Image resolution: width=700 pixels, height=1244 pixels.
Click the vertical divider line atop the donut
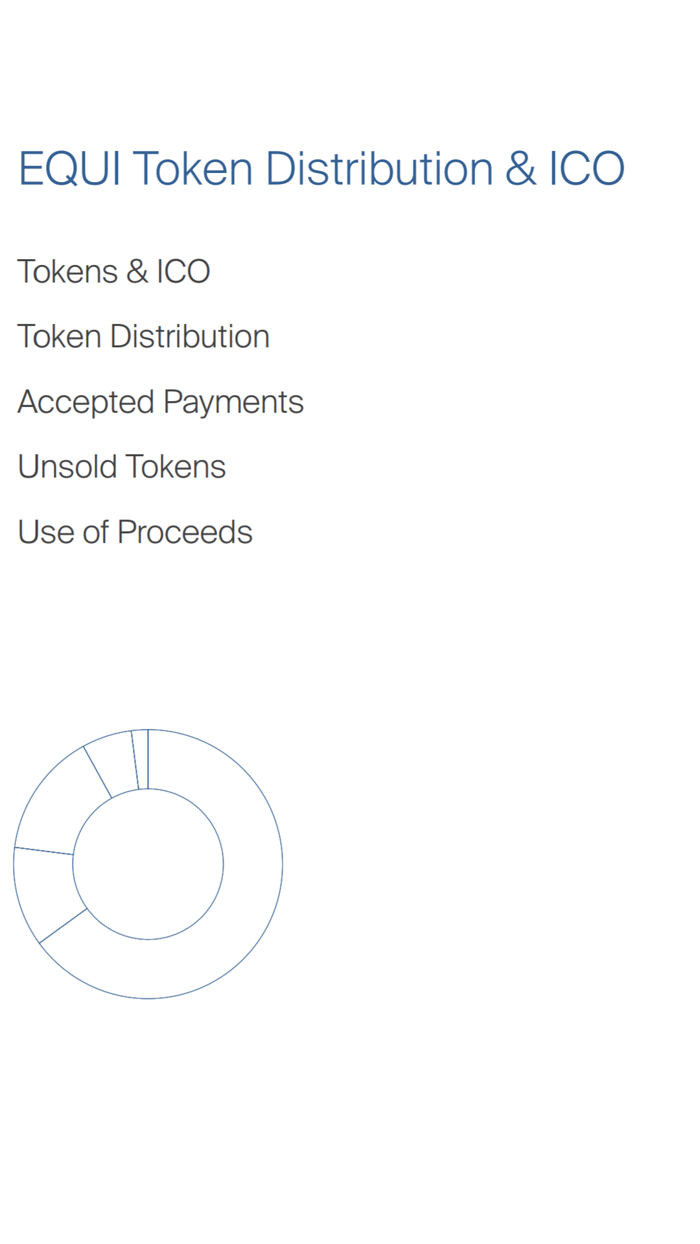pyautogui.click(x=148, y=759)
